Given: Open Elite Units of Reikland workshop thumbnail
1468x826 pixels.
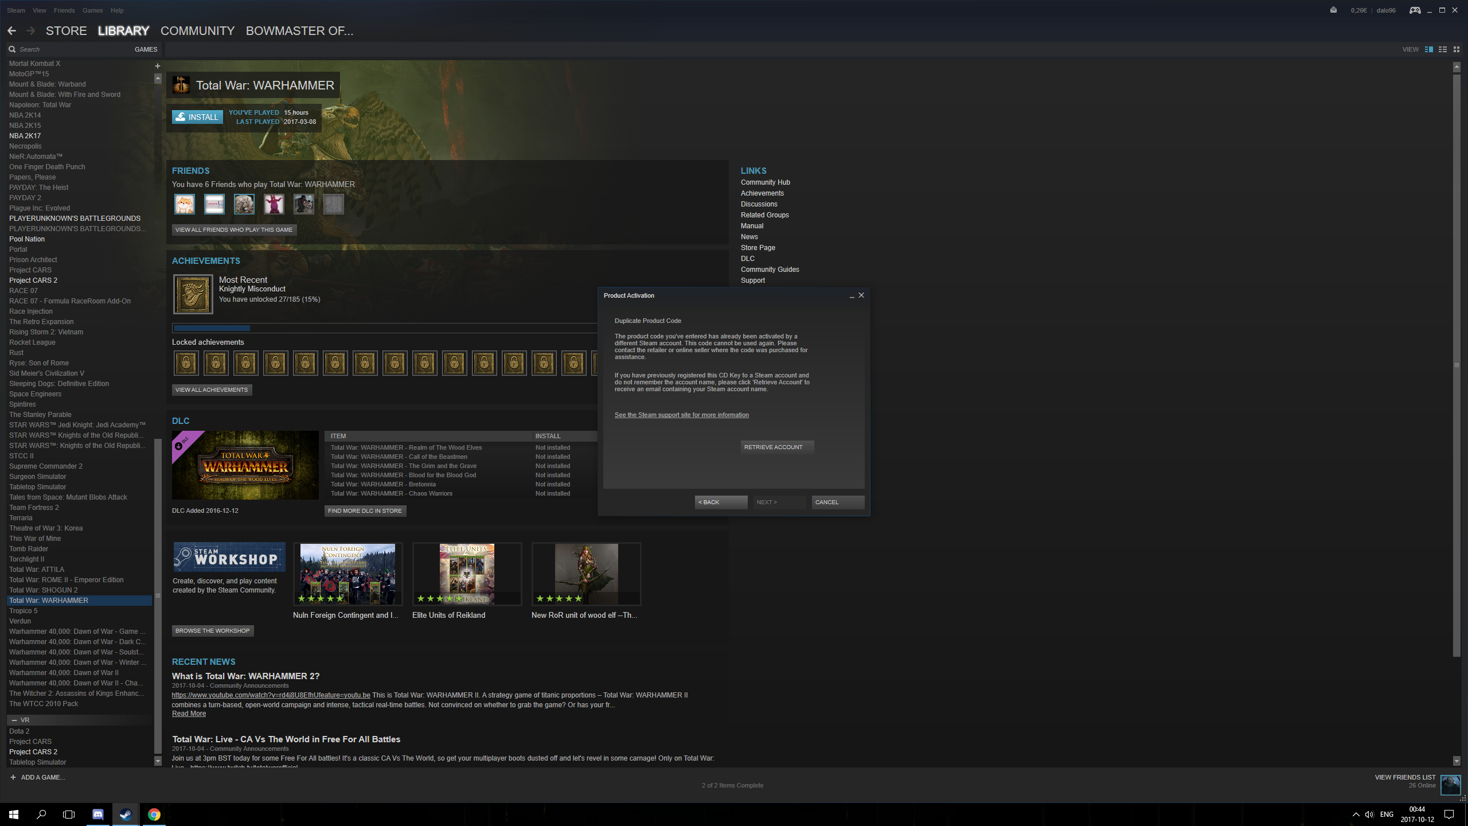Looking at the screenshot, I should pyautogui.click(x=467, y=574).
